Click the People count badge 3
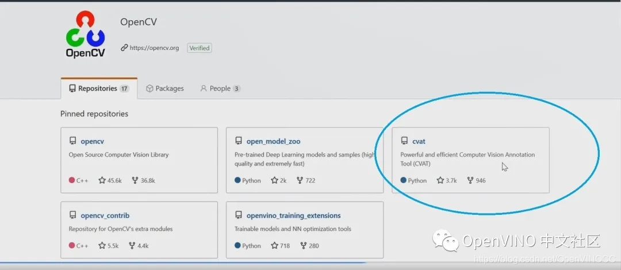 click(x=236, y=88)
